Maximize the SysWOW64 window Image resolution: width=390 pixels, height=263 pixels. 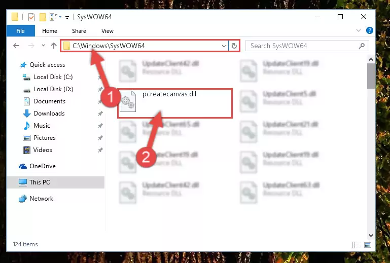click(x=340, y=17)
